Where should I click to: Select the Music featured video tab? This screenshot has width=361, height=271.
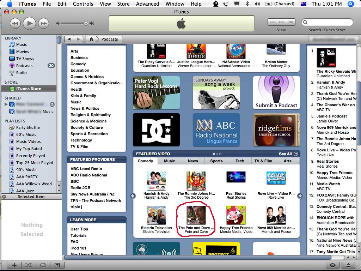pos(170,161)
